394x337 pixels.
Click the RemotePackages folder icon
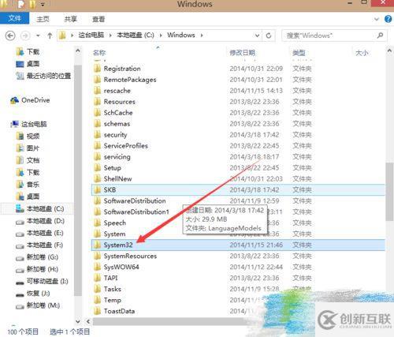click(x=98, y=80)
